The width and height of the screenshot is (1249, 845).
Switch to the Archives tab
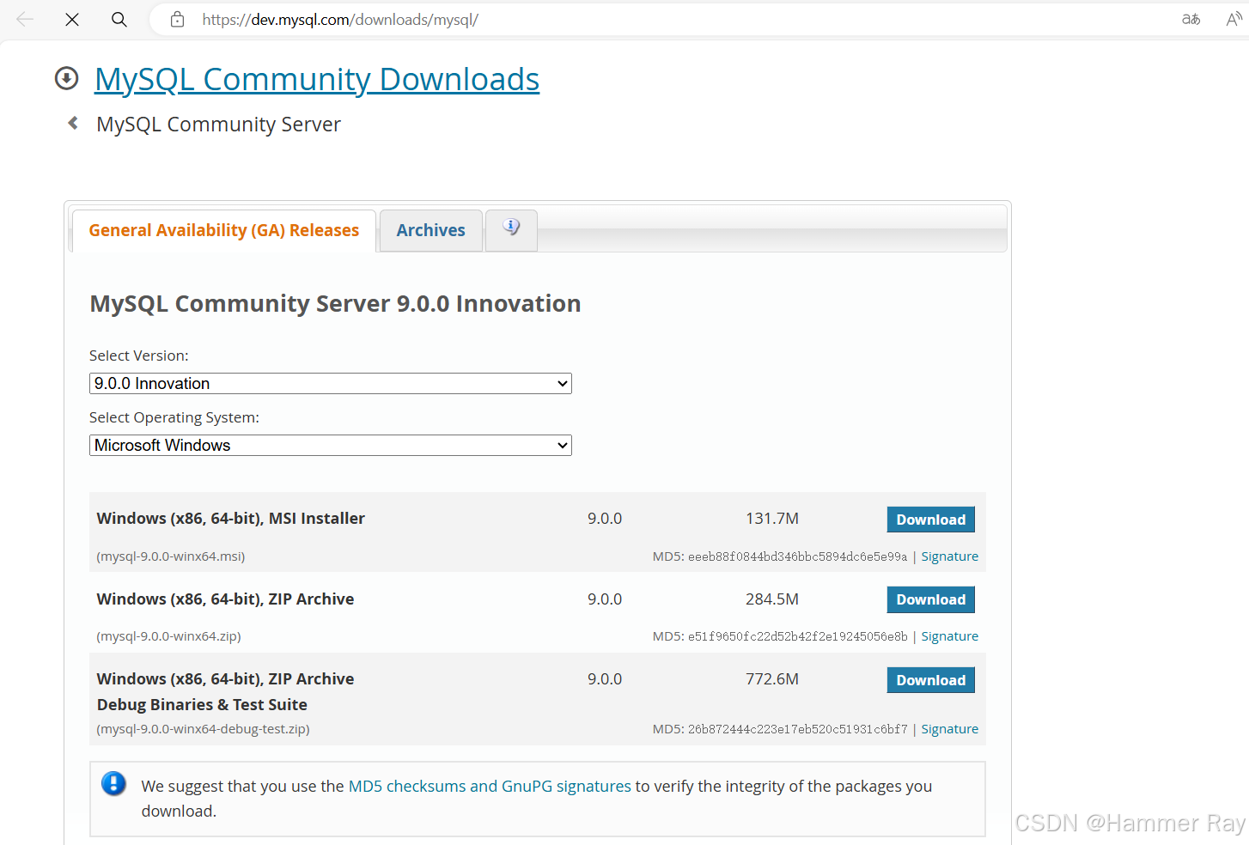pos(430,230)
